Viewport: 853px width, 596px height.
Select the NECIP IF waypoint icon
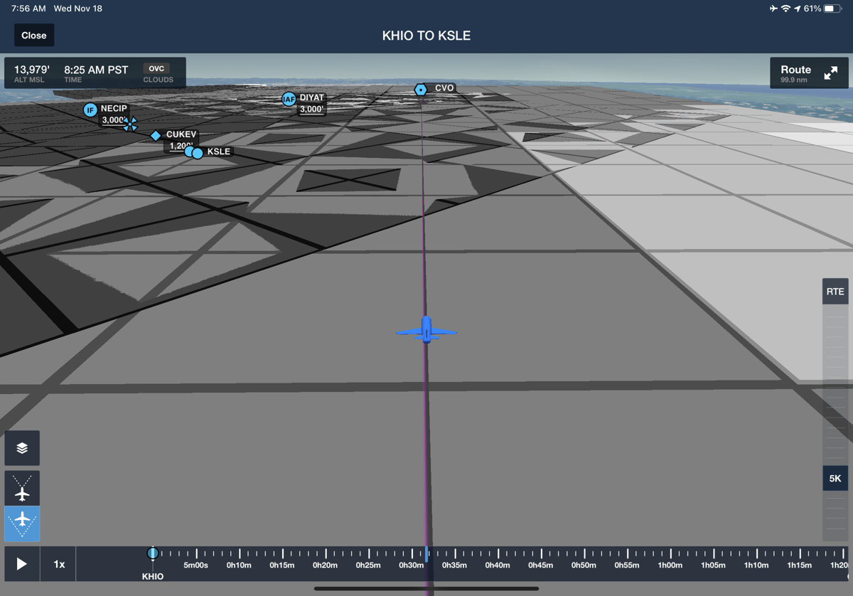pyautogui.click(x=90, y=110)
